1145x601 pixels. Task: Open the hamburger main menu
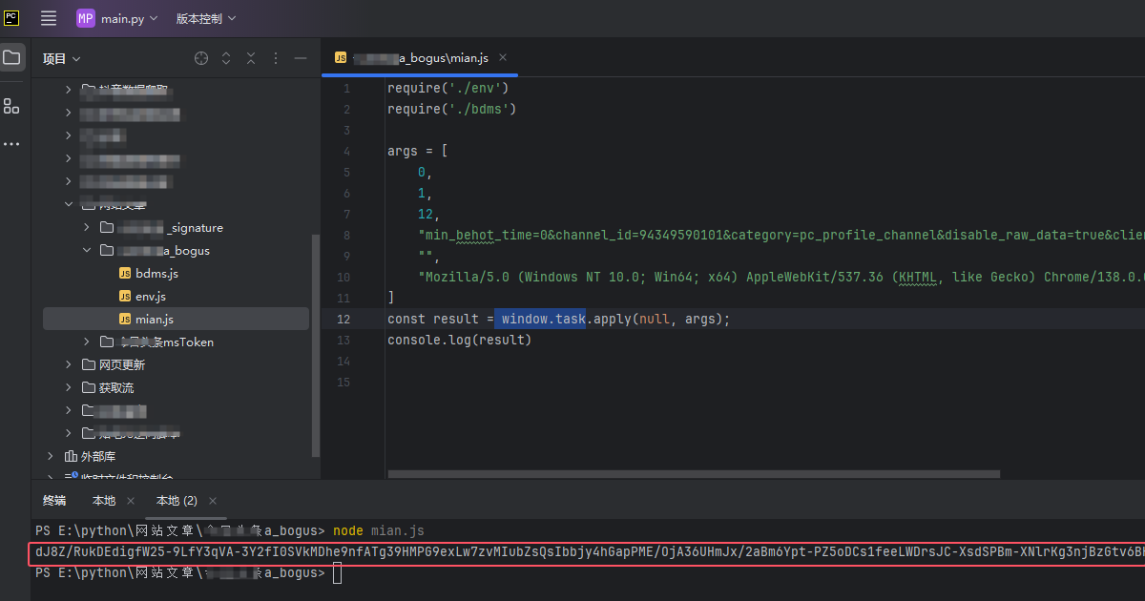(x=49, y=18)
